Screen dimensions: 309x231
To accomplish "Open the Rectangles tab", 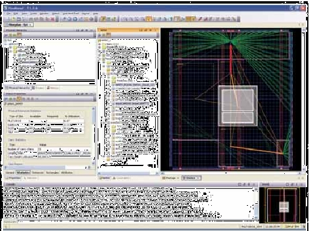I will [53, 173].
